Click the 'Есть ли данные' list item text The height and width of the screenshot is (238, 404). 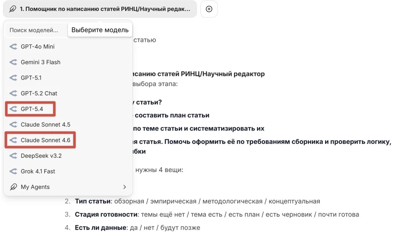[x=137, y=228]
